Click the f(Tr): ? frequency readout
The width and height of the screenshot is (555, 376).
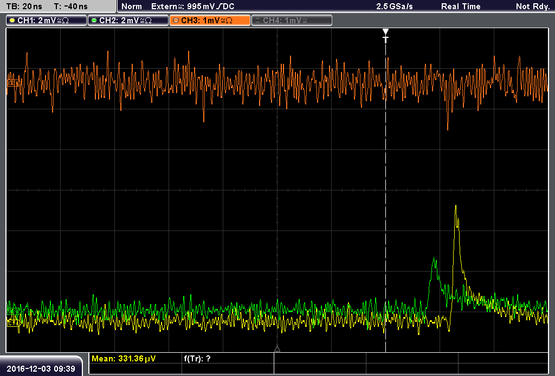tap(197, 358)
